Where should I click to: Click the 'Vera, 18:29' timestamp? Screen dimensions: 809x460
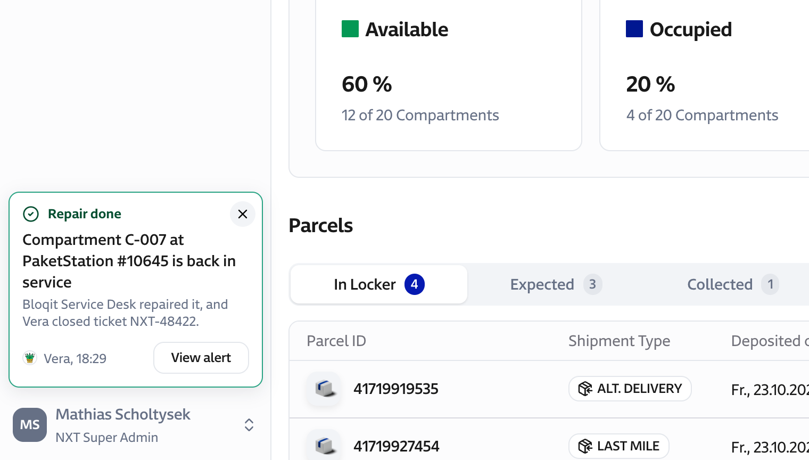(x=75, y=358)
